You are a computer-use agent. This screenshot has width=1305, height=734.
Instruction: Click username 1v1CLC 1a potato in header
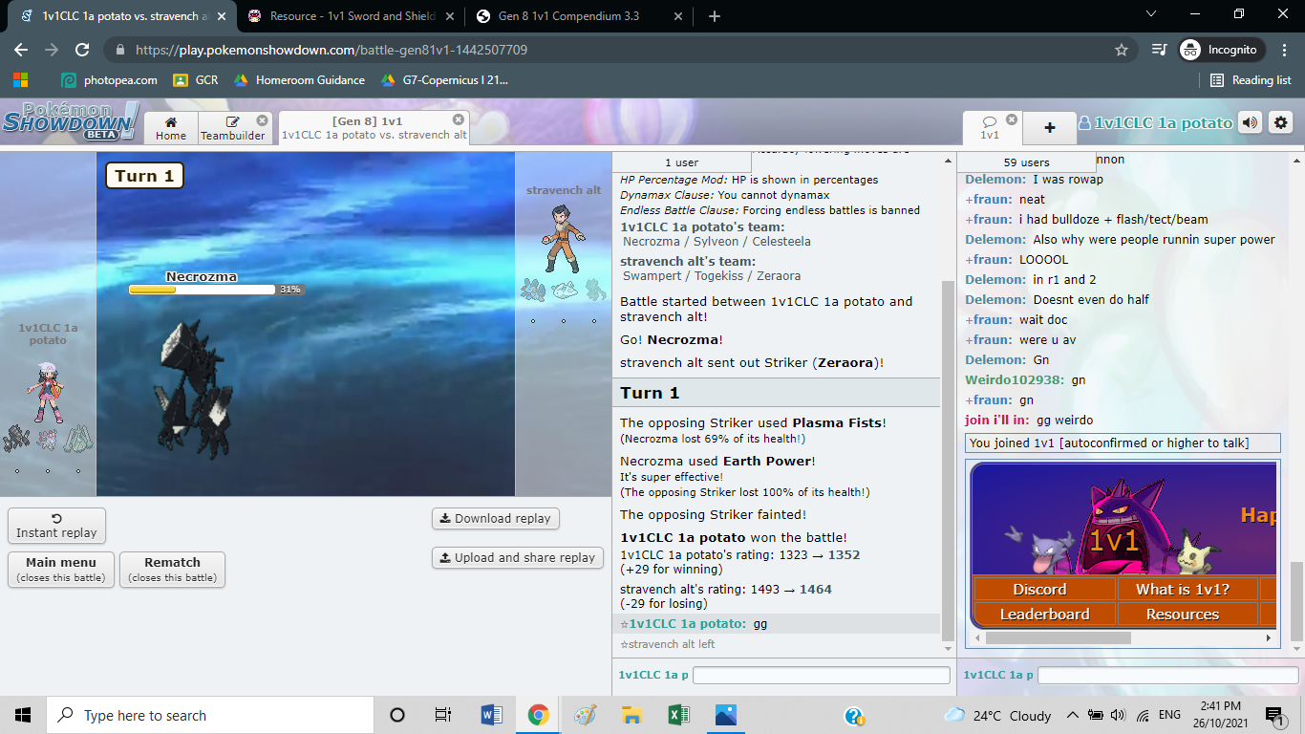click(x=1156, y=122)
